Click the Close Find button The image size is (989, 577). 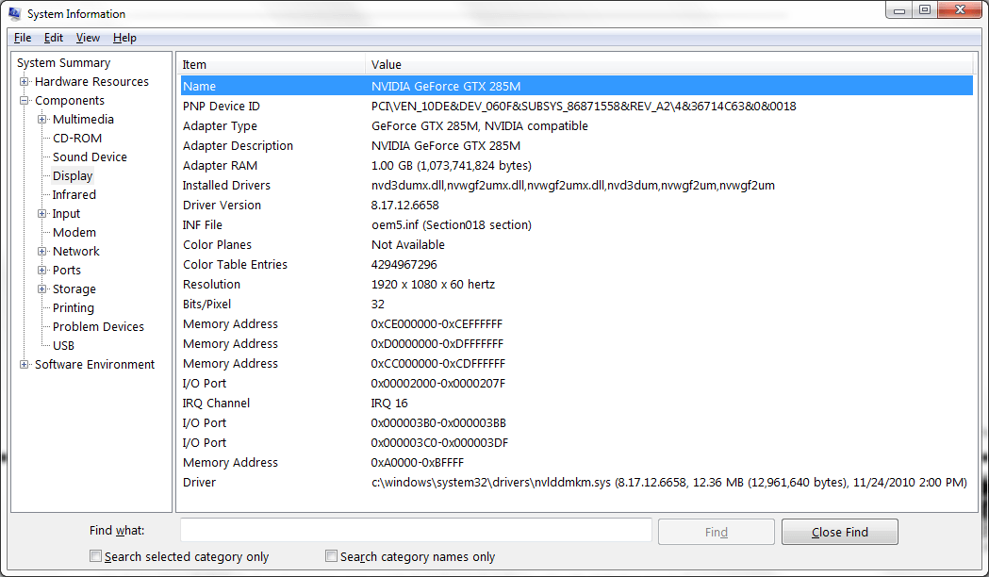coord(839,532)
